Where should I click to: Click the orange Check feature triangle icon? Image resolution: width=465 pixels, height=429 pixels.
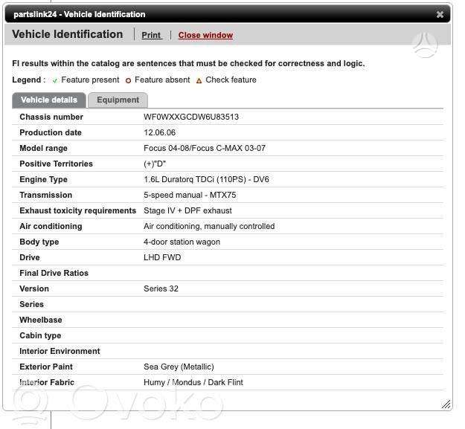[199, 80]
